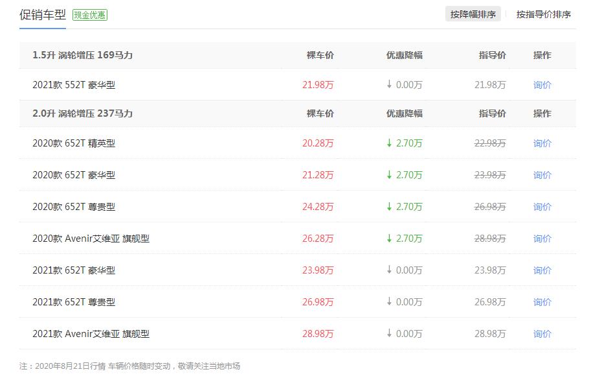Click the 现金优惠 green badge

(x=90, y=15)
